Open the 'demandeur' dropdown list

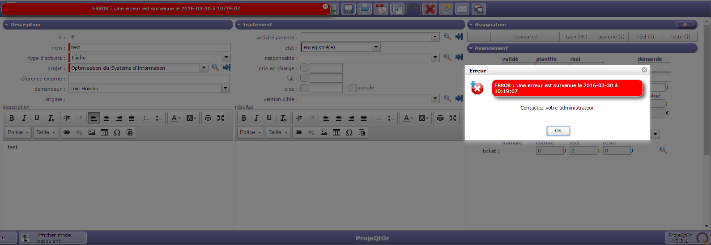coord(225,89)
